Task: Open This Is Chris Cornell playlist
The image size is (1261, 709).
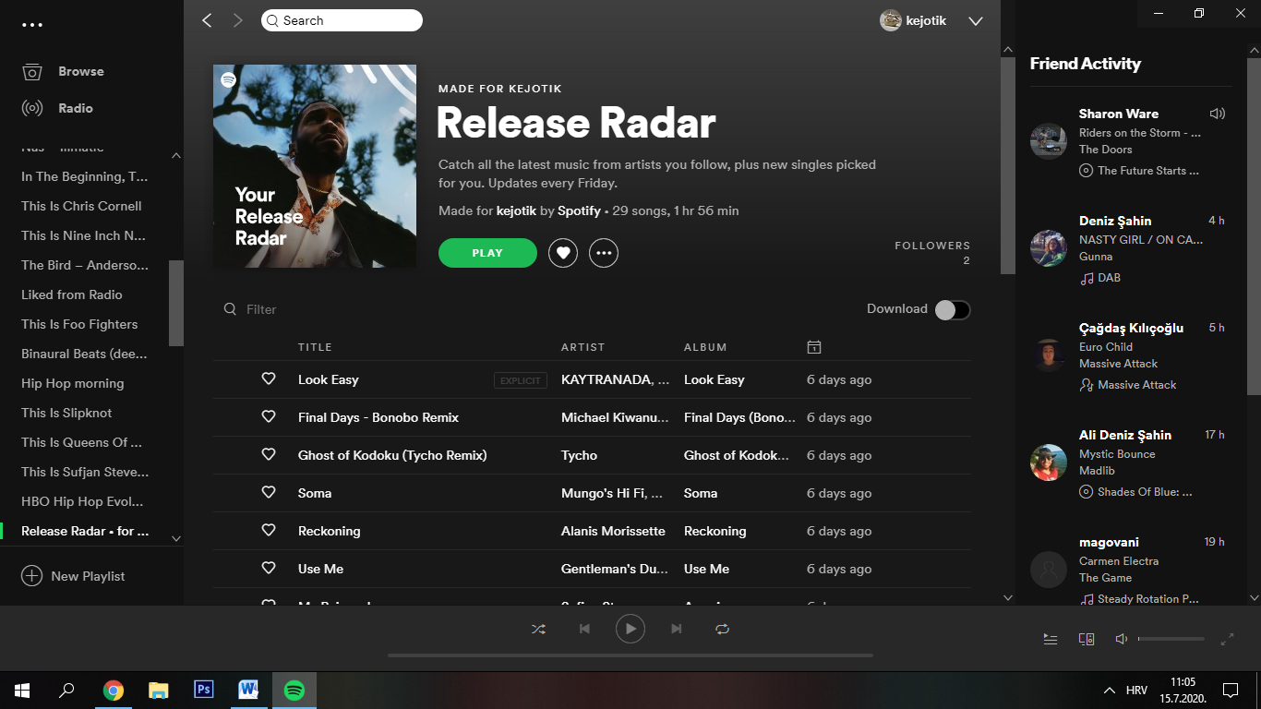Action: [x=81, y=206]
